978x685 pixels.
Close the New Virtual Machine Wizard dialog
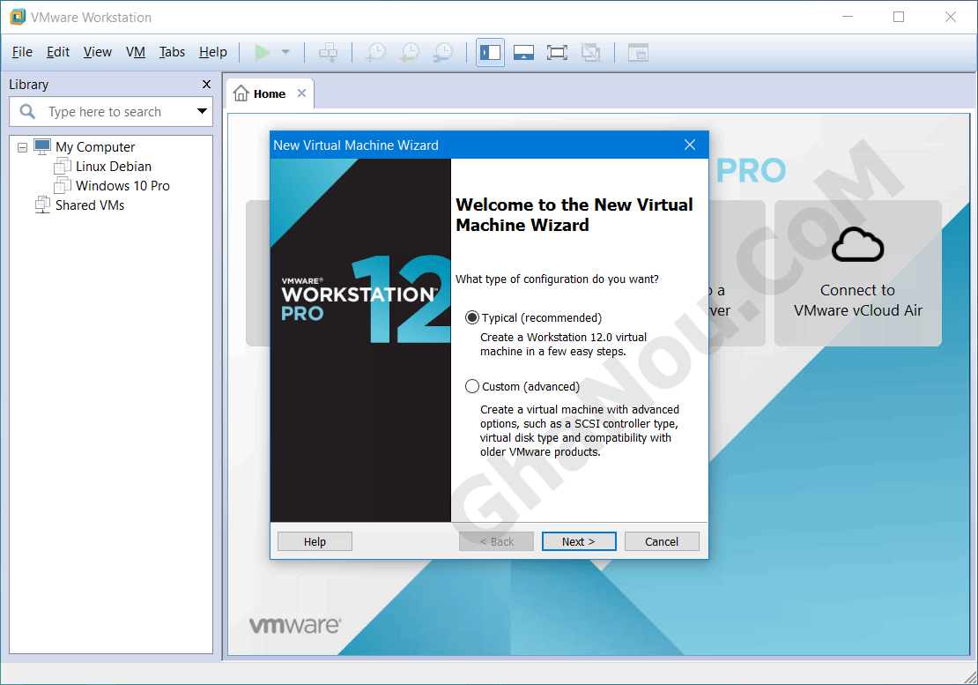click(690, 145)
